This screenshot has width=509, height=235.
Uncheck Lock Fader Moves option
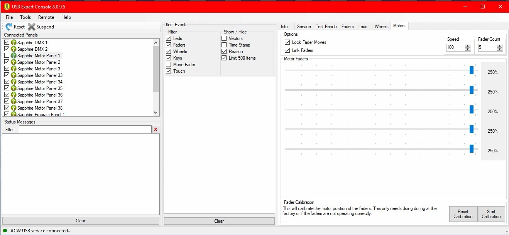tap(287, 42)
